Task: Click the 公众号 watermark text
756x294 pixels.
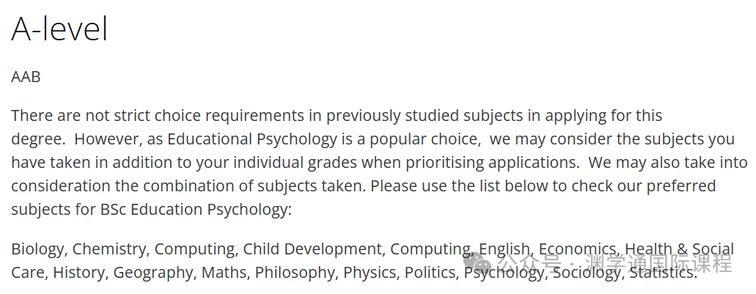Action: [529, 263]
